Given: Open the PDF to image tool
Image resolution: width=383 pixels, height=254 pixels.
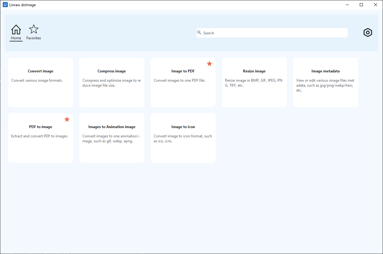Looking at the screenshot, I should 41,138.
